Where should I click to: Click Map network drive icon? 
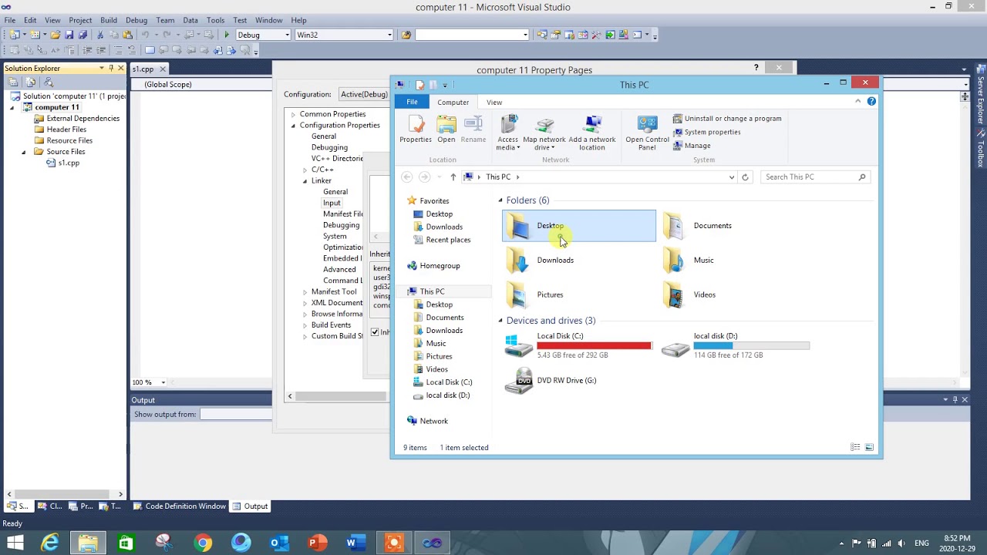tap(545, 123)
